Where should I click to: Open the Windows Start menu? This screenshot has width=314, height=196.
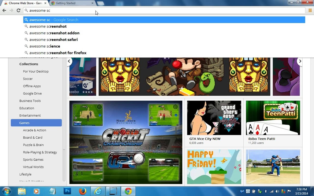7,191
